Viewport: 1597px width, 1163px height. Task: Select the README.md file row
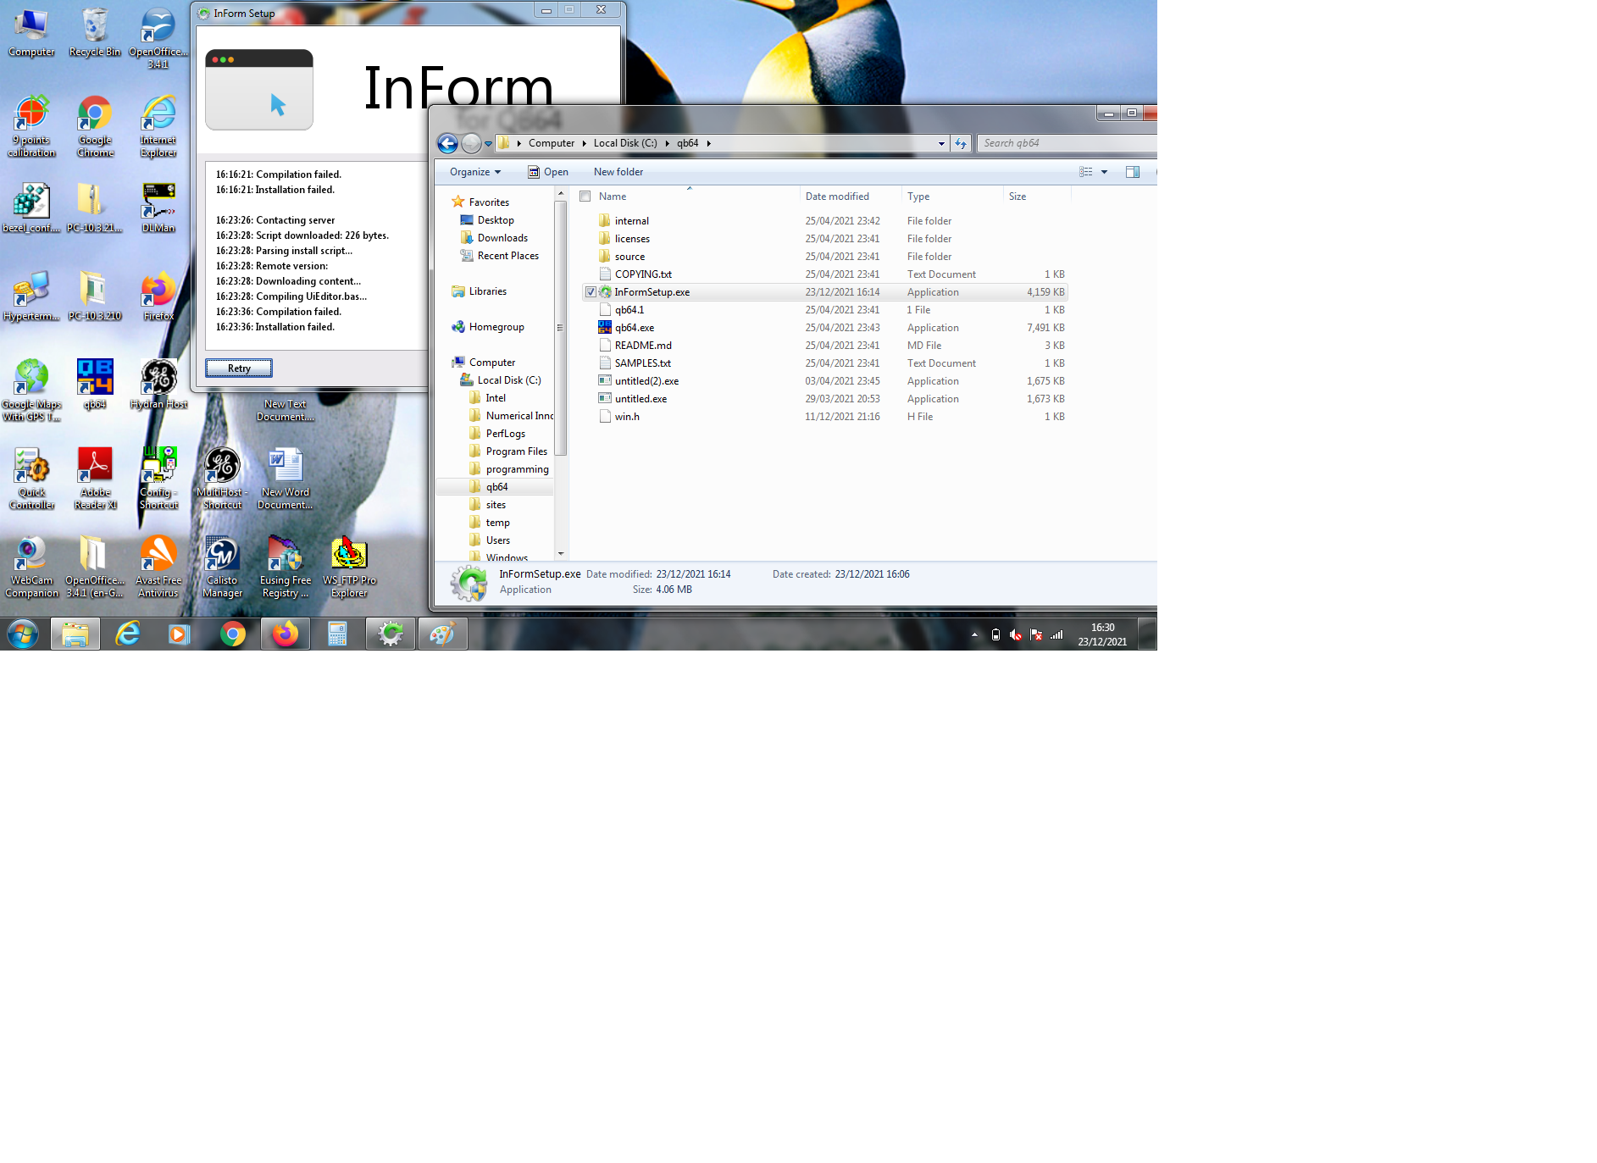tap(826, 346)
